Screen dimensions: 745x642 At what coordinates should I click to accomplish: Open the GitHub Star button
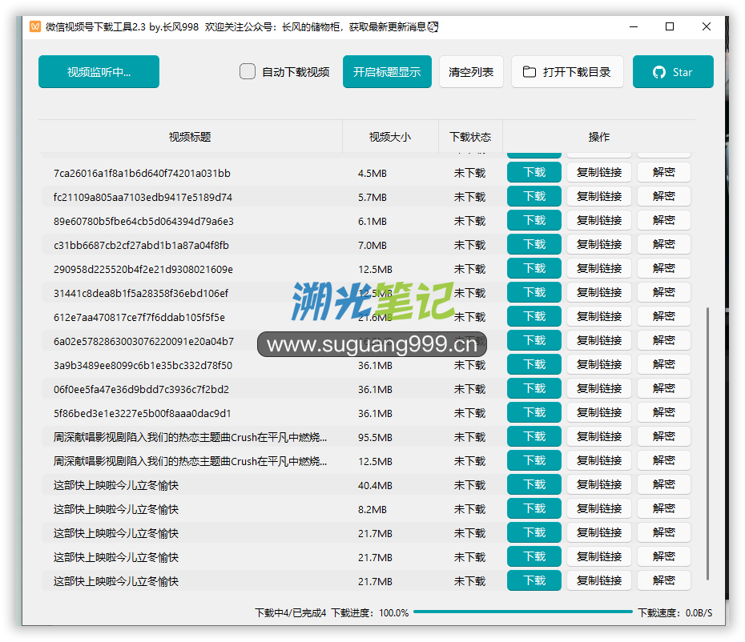point(673,72)
